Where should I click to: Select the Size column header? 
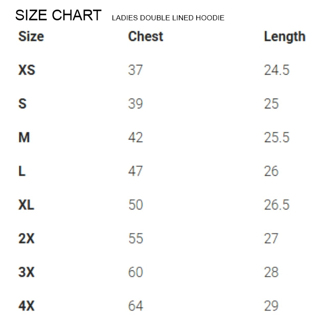tap(31, 37)
